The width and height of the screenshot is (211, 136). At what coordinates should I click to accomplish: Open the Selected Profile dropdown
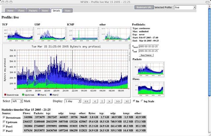pyautogui.click(x=185, y=7)
